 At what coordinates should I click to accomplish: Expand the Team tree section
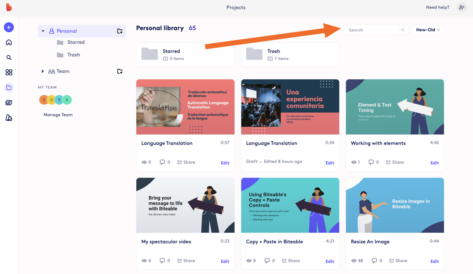(43, 71)
